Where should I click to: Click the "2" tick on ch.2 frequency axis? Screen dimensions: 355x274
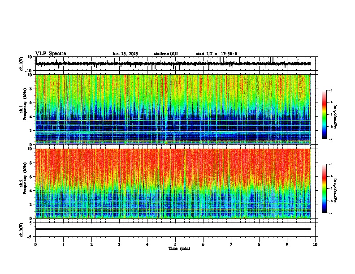pyautogui.click(x=31, y=205)
